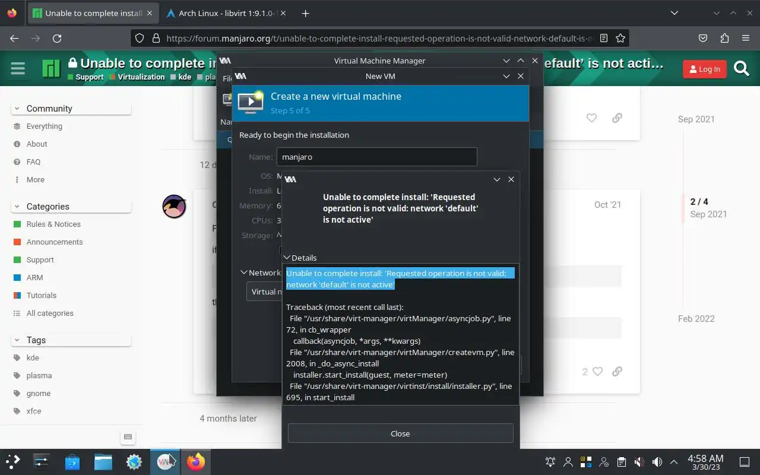Image resolution: width=760 pixels, height=475 pixels.
Task: Click the Log In button
Action: coord(705,69)
